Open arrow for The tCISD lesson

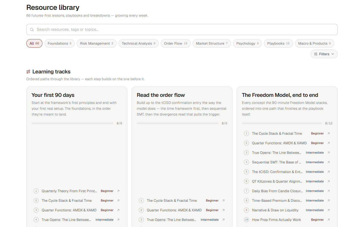click(x=329, y=172)
